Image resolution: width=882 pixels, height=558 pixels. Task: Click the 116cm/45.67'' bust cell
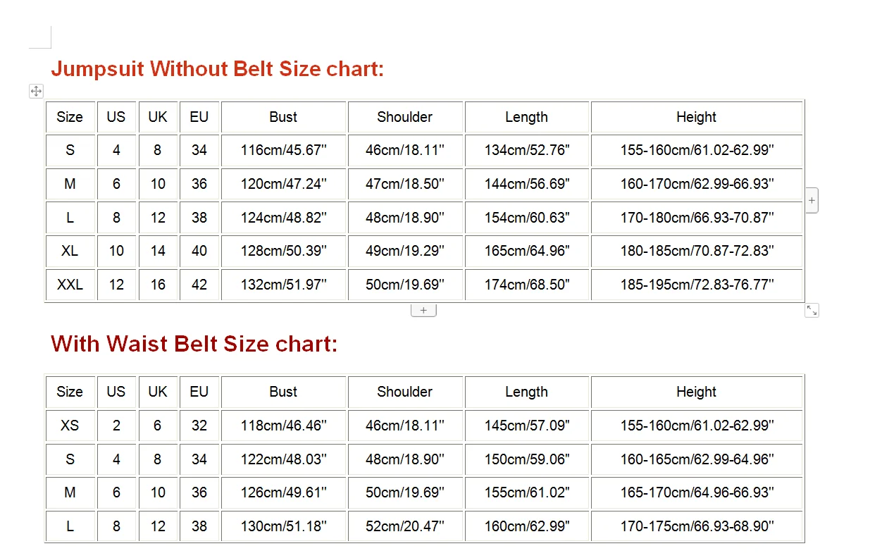pyautogui.click(x=283, y=150)
